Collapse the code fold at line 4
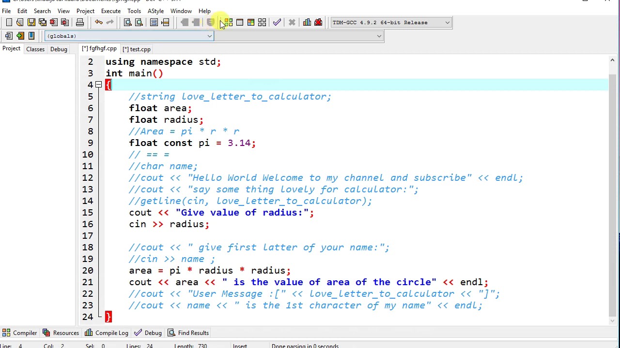 pos(98,85)
